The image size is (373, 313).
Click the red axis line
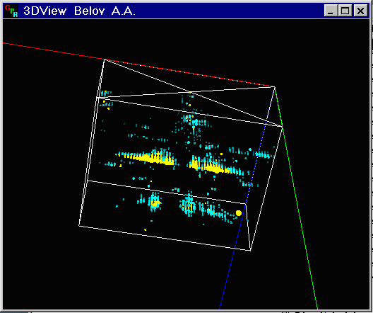pos(138,64)
